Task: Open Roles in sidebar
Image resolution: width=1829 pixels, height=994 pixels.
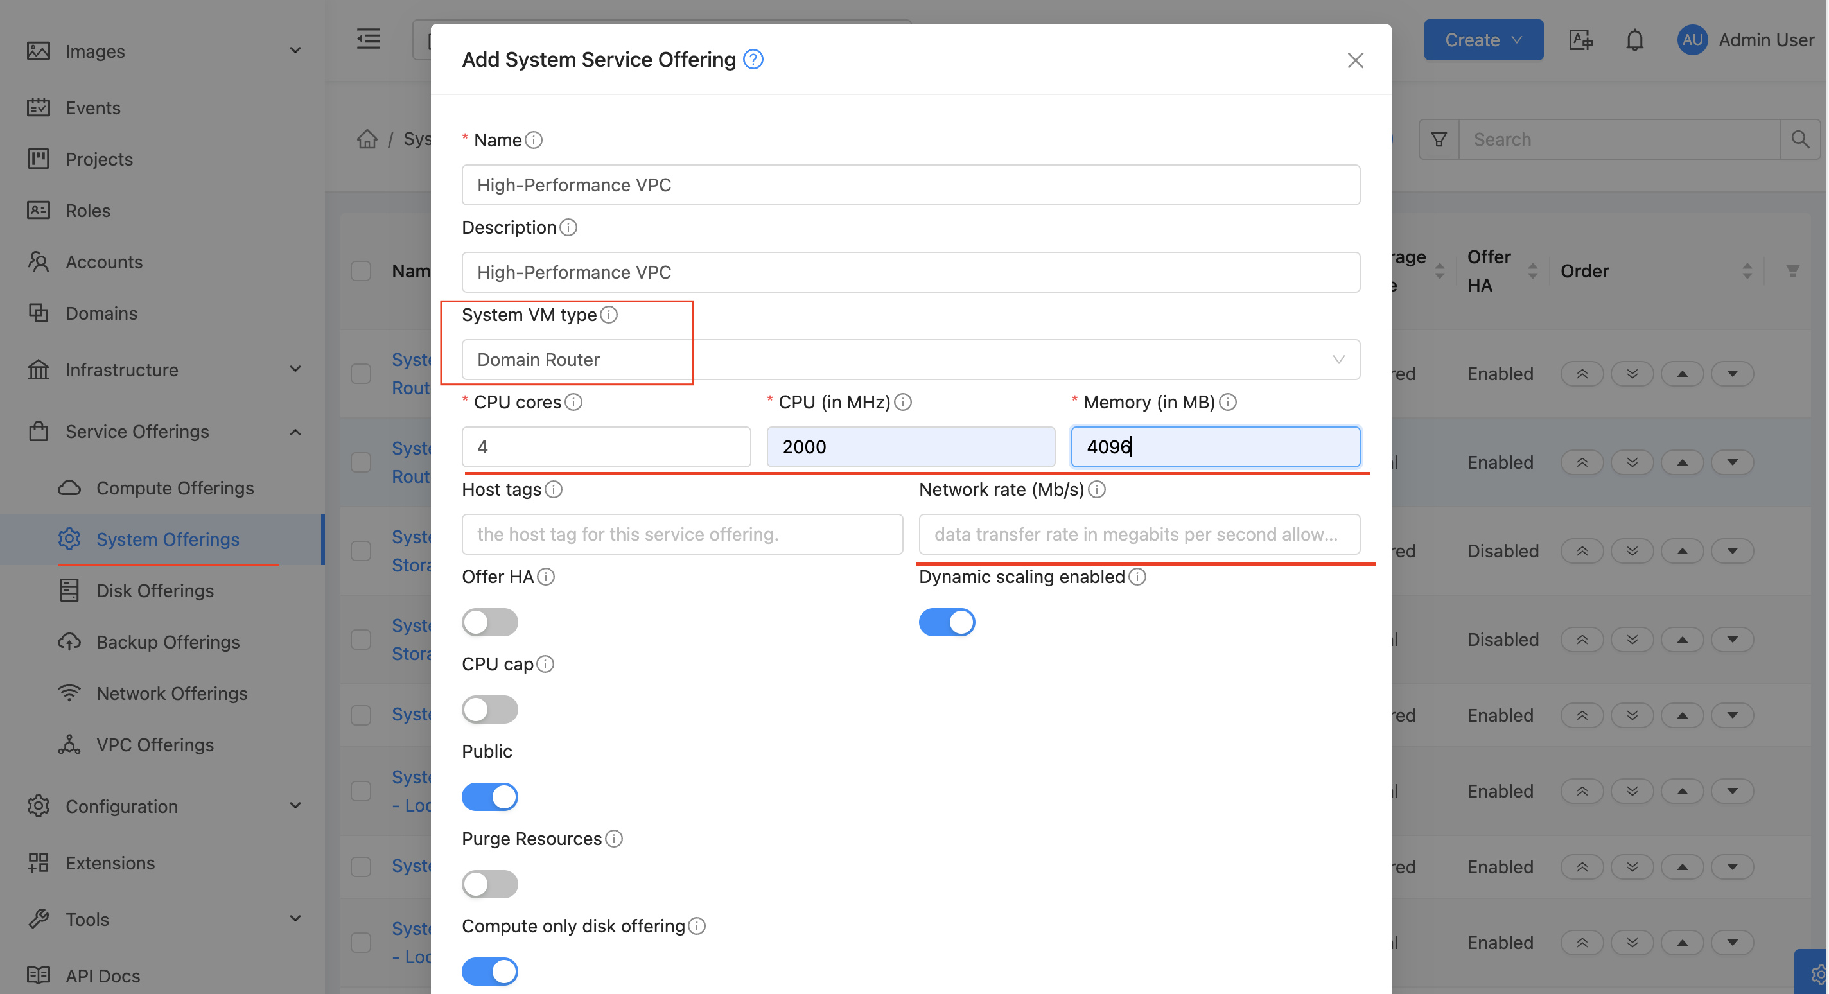Action: pyautogui.click(x=88, y=210)
